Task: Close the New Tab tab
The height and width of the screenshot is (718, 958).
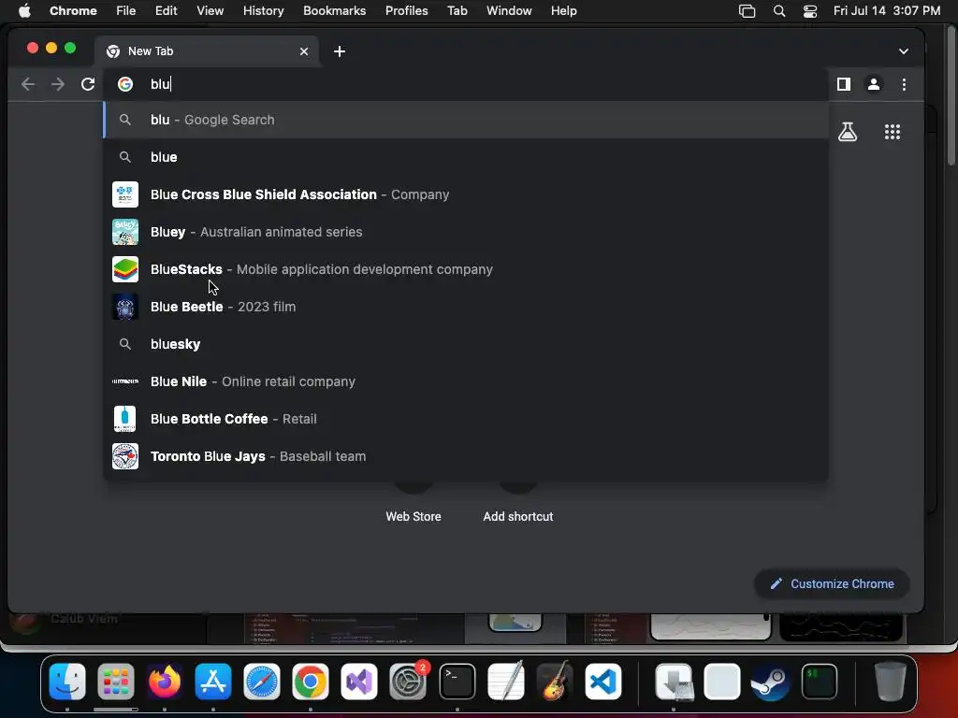Action: click(x=304, y=51)
